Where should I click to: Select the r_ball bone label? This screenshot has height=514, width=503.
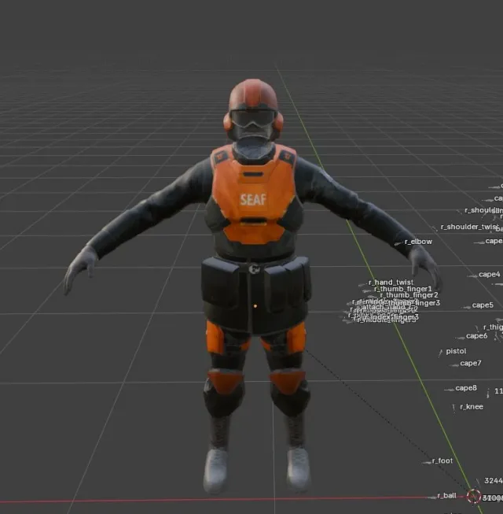[x=446, y=496]
